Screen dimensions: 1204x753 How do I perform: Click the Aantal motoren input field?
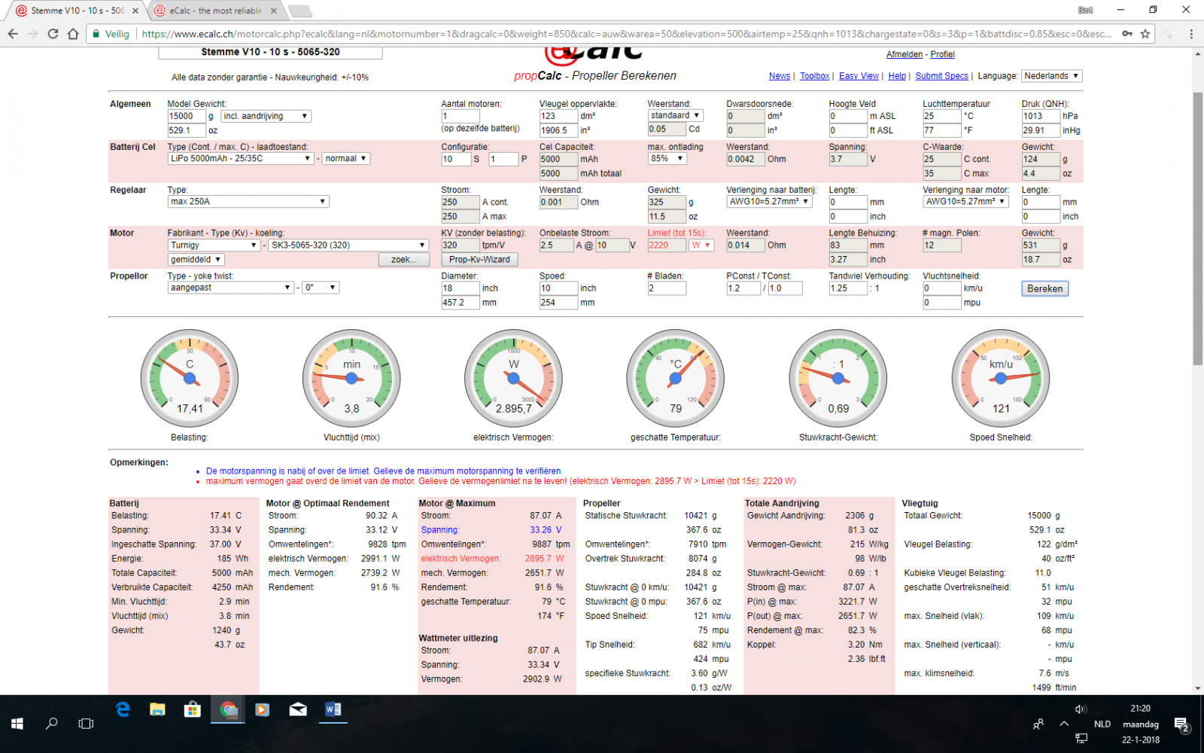click(460, 116)
